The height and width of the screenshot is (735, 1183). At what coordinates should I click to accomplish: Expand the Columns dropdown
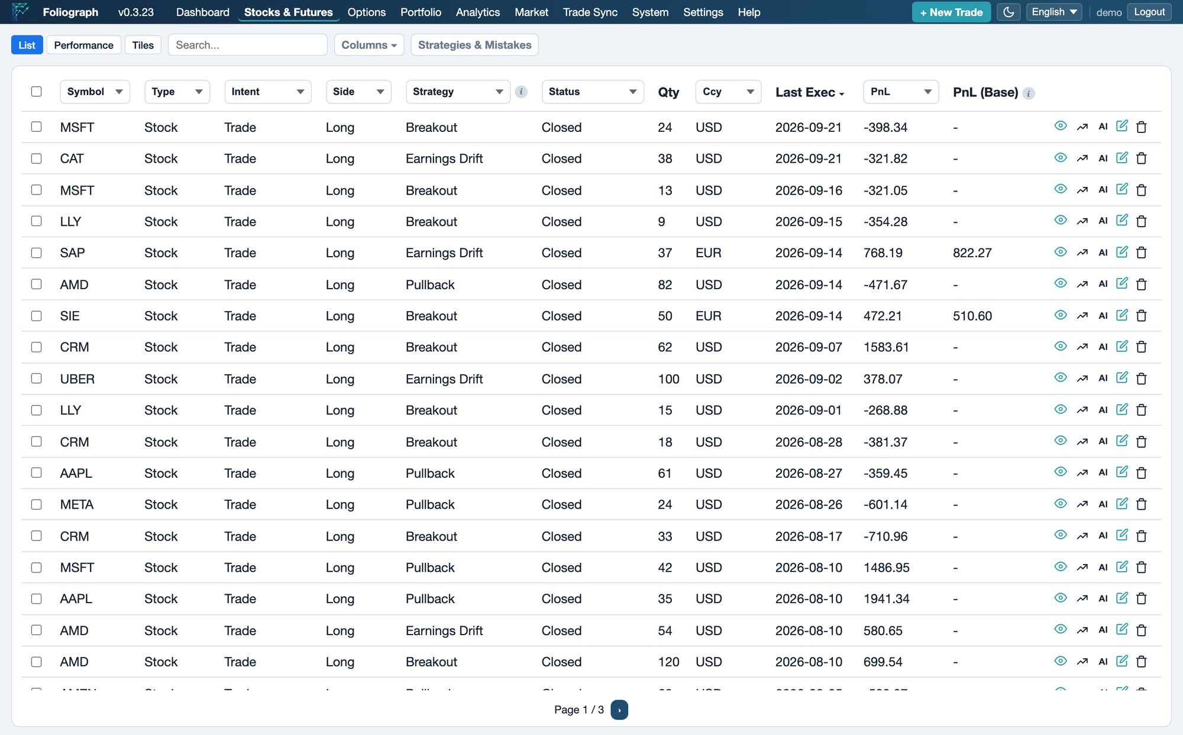click(x=369, y=45)
